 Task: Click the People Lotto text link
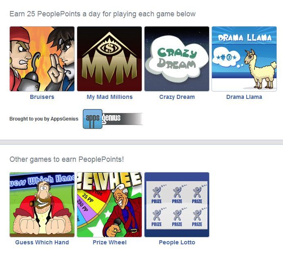(177, 242)
